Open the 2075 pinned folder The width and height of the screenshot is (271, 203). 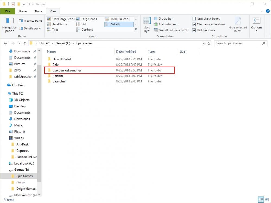click(x=17, y=70)
